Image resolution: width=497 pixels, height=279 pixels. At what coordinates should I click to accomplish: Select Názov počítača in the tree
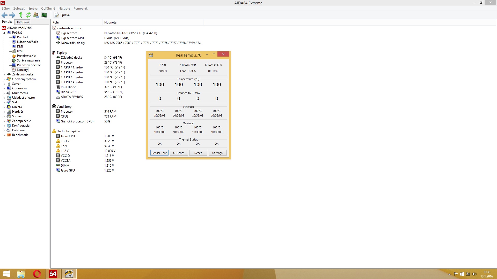click(27, 42)
